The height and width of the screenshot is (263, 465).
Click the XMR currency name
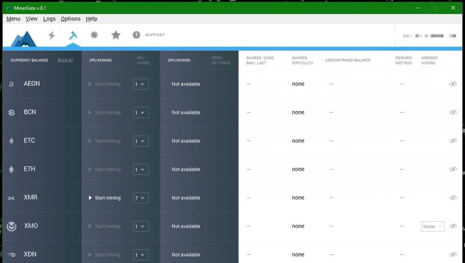pyautogui.click(x=30, y=197)
